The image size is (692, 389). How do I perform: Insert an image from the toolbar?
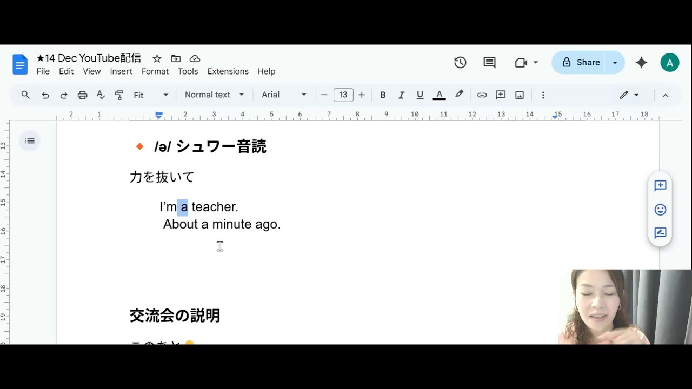click(x=520, y=95)
